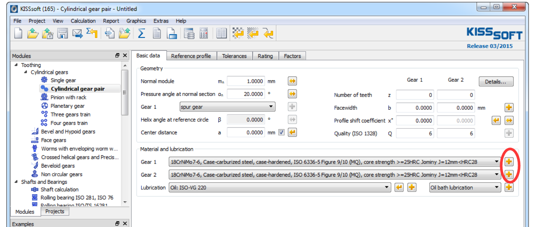Click sizing button for Pressure angle

(292, 94)
